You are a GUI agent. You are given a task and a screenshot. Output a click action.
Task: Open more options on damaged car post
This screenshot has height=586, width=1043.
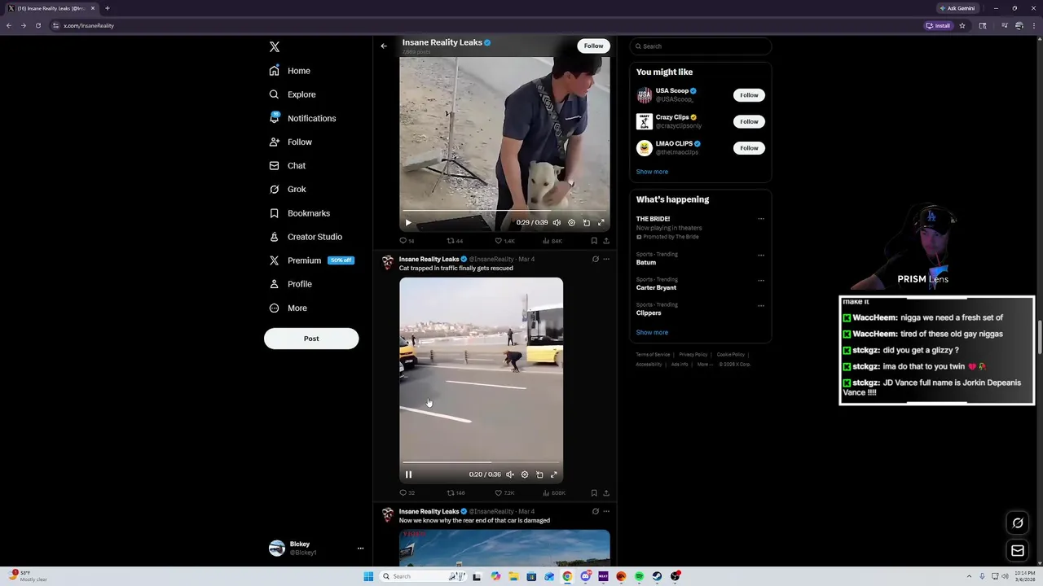click(606, 511)
